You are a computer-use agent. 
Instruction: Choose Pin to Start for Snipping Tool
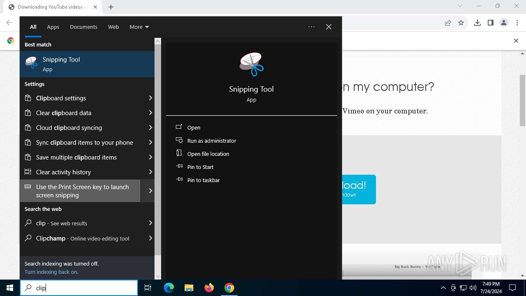coord(201,167)
